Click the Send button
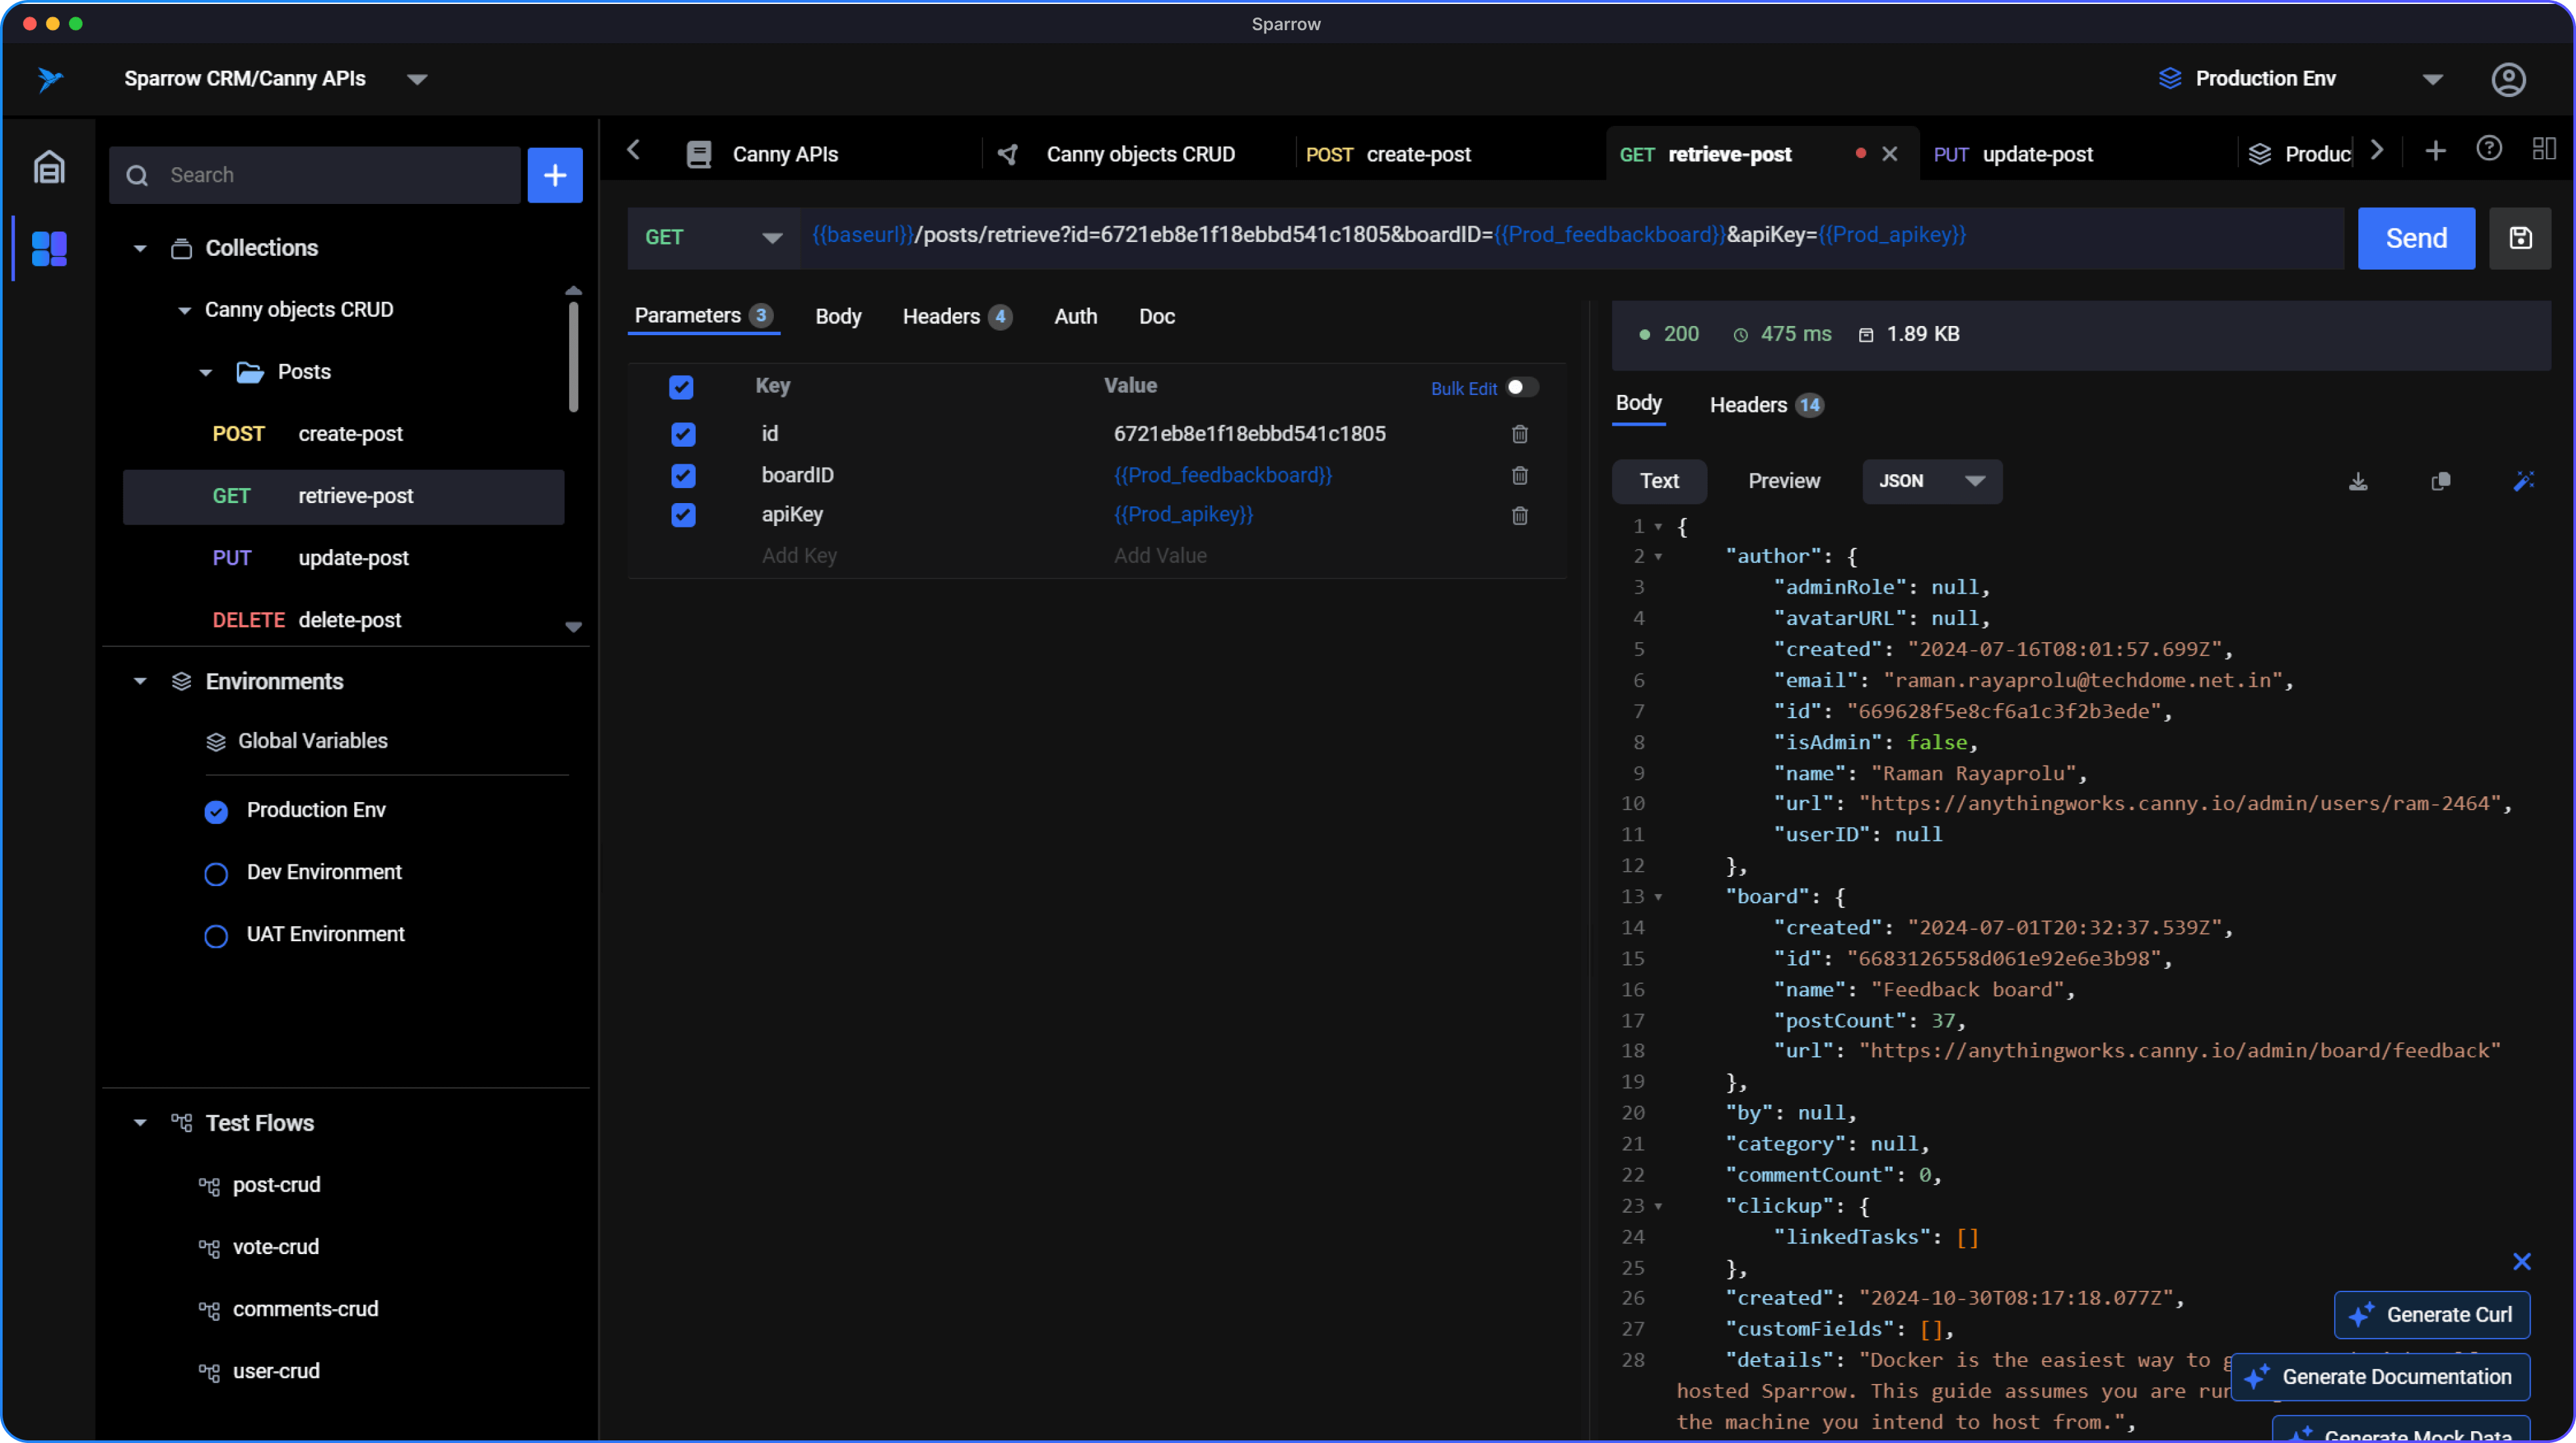This screenshot has width=2576, height=1443. tap(2416, 238)
